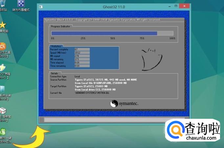
Task: Click the Time elapsed label
Action: pos(57,62)
